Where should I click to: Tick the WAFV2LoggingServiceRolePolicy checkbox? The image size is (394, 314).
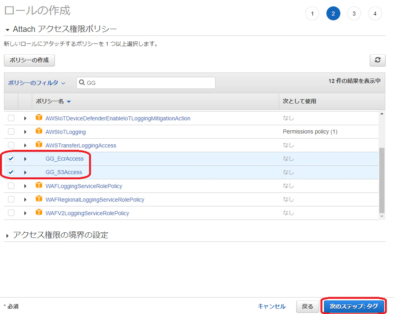tap(11, 213)
